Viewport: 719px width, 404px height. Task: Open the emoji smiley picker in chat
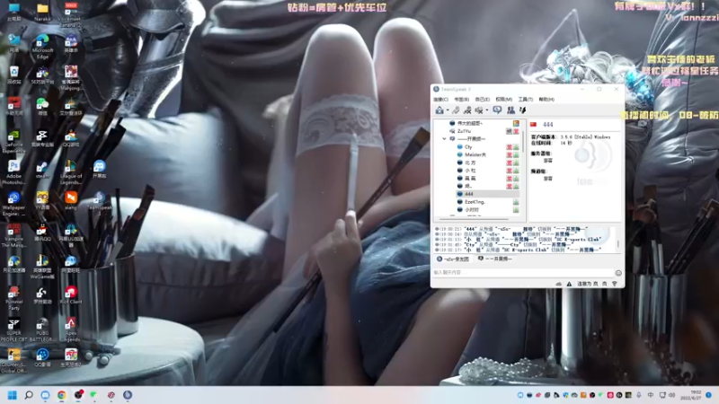pos(618,273)
